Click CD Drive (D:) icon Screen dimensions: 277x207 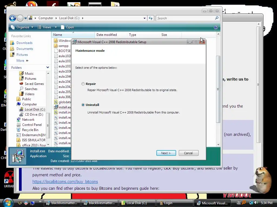pos(21,114)
